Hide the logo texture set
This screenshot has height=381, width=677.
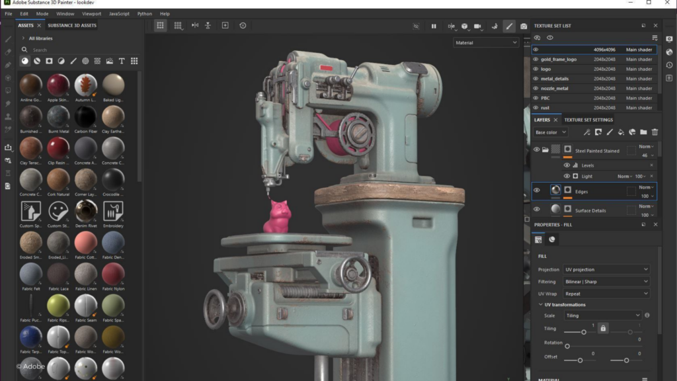pyautogui.click(x=536, y=69)
